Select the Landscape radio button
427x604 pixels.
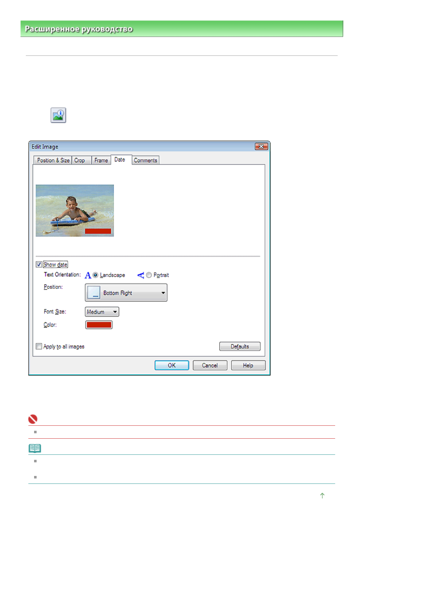click(95, 275)
